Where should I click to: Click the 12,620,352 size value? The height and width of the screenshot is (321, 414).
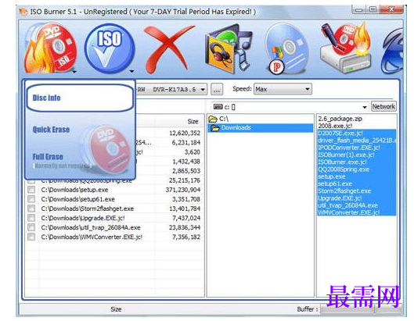(x=185, y=133)
